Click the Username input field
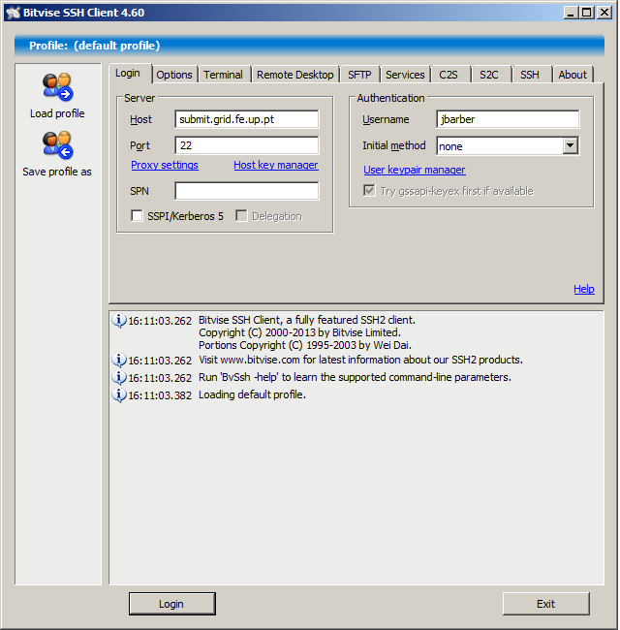The height and width of the screenshot is (630, 620). pos(508,119)
